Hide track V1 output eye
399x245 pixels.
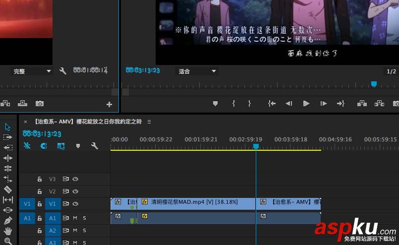tap(75, 204)
